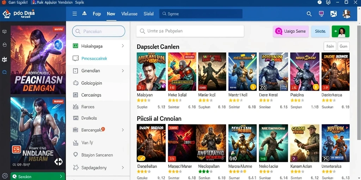Open the Dere Keral game thumbnail

tap(273, 72)
